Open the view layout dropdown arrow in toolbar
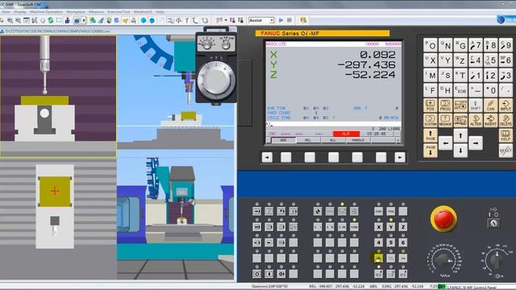 (x=84, y=20)
